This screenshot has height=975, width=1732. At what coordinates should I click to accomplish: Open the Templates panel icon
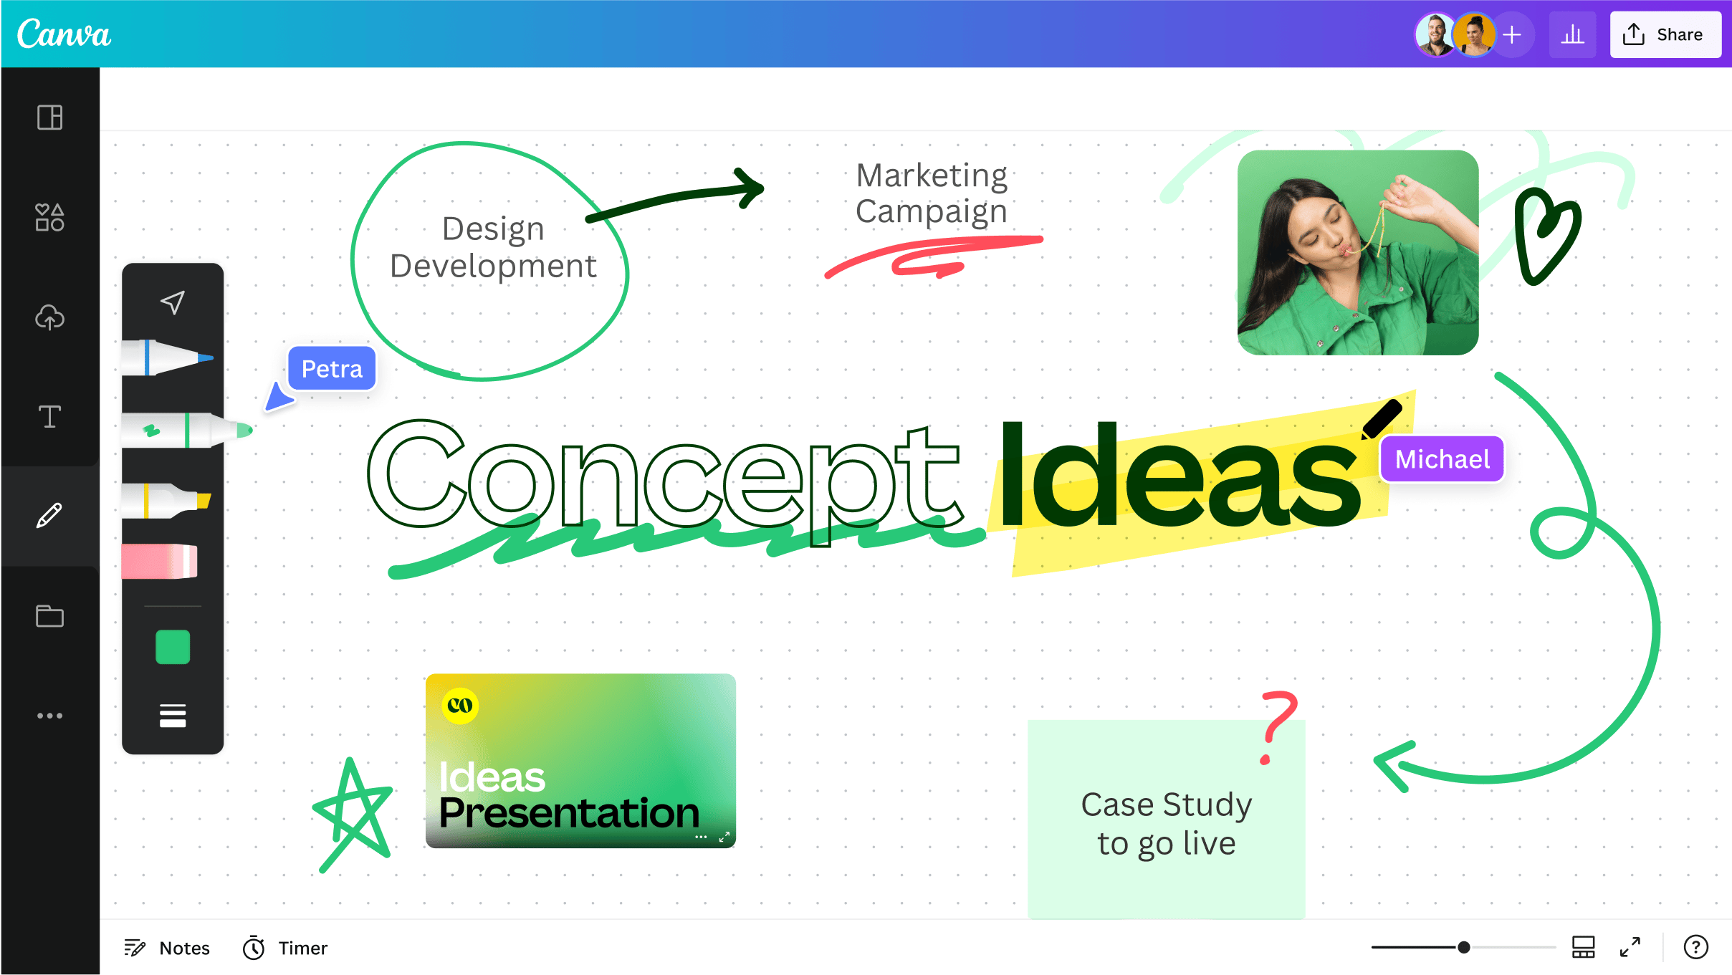50,117
